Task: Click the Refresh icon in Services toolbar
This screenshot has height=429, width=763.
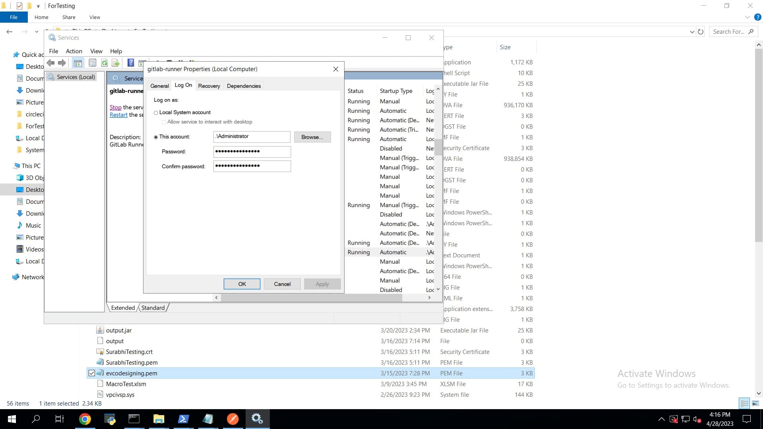Action: coord(105,63)
